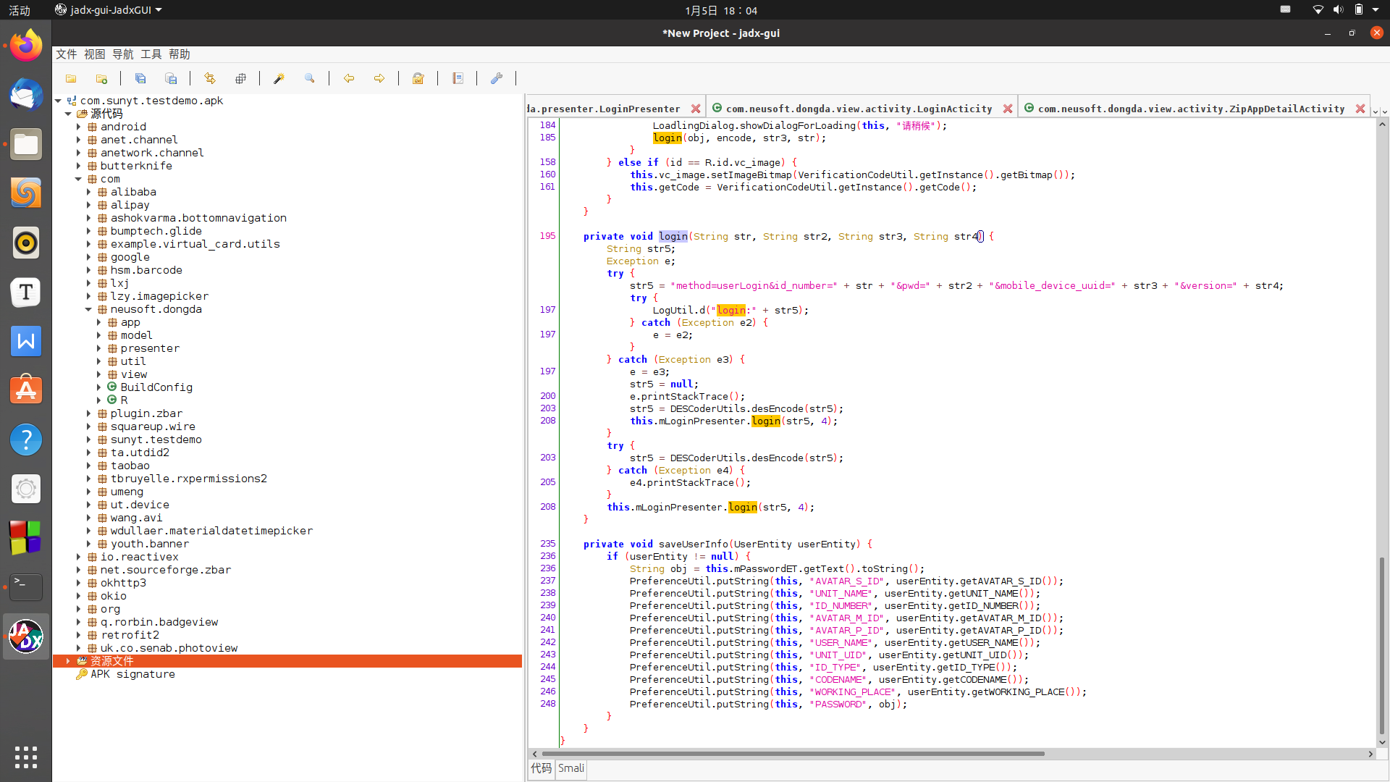
Task: Open the Terminal from the dock
Action: click(x=26, y=587)
